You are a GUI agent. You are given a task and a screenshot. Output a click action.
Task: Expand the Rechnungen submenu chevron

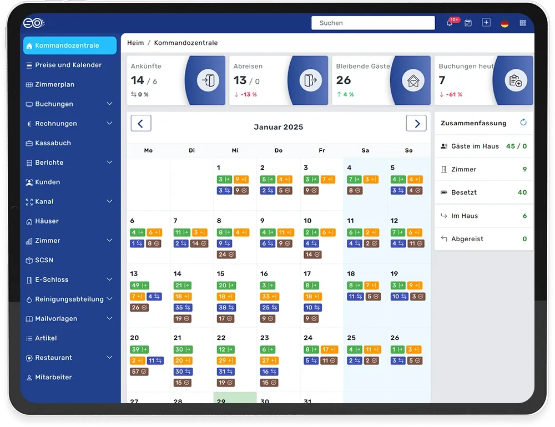110,123
